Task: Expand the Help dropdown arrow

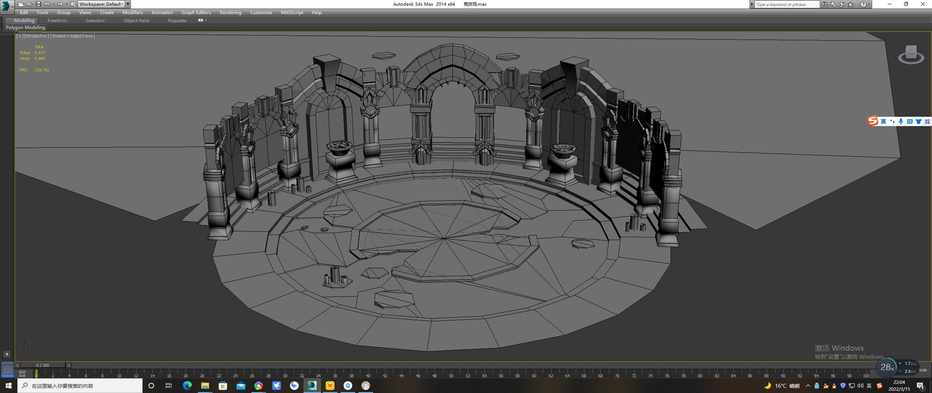Action: pyautogui.click(x=869, y=4)
